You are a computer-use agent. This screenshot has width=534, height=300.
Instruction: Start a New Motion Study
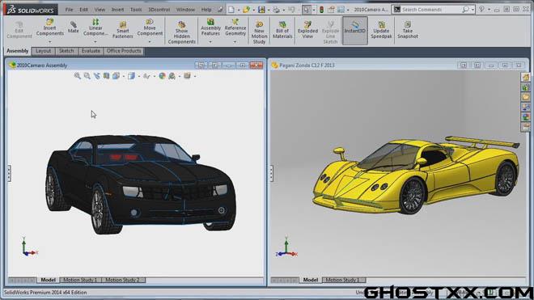pos(259,32)
